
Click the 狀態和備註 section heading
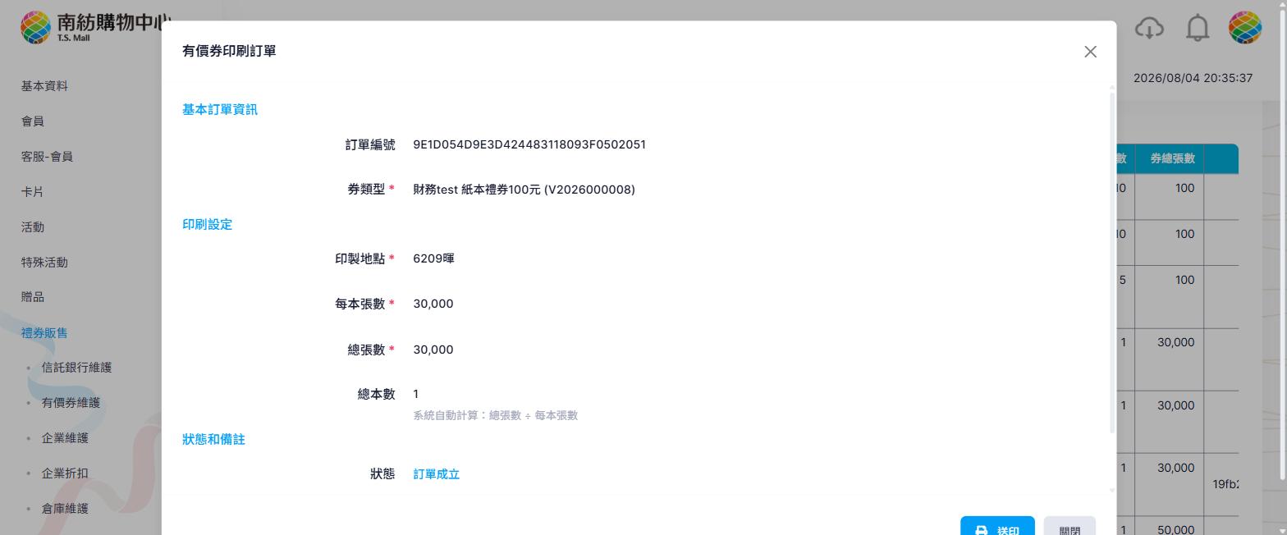point(213,440)
